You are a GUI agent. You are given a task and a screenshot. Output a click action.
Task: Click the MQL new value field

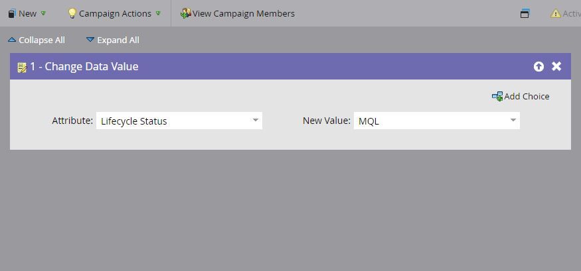click(x=428, y=121)
